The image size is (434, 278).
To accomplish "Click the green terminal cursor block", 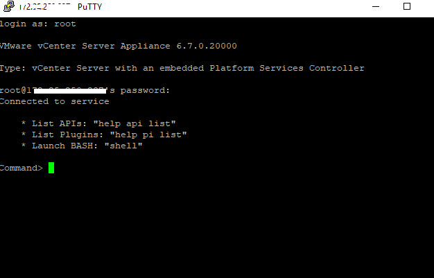I will coord(51,168).
